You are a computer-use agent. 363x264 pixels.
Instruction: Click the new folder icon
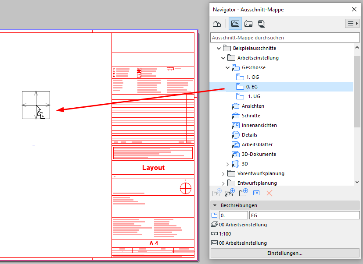243,193
